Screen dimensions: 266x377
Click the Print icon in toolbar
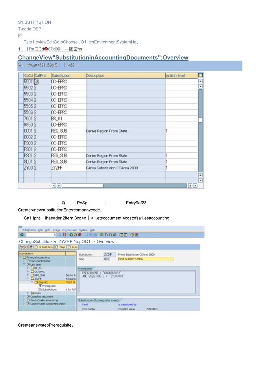[86, 235]
